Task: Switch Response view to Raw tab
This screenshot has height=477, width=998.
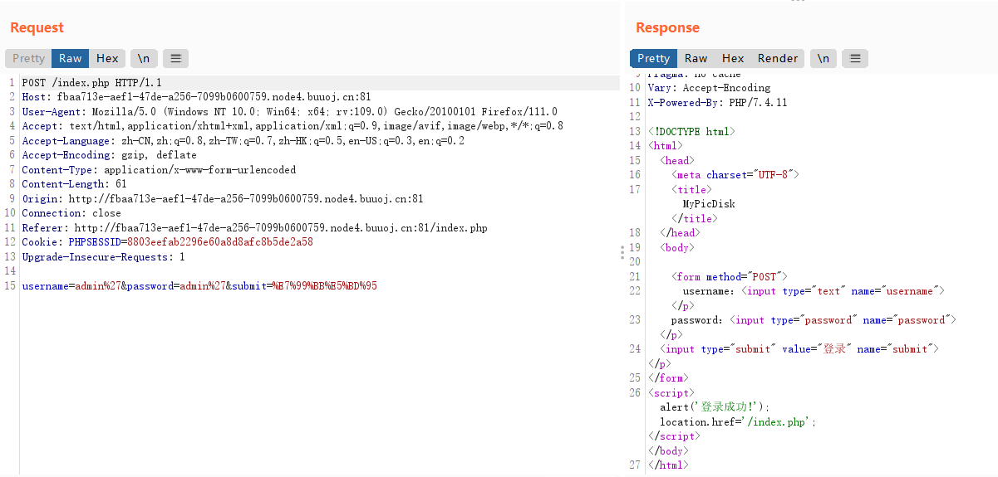Action: pos(696,58)
